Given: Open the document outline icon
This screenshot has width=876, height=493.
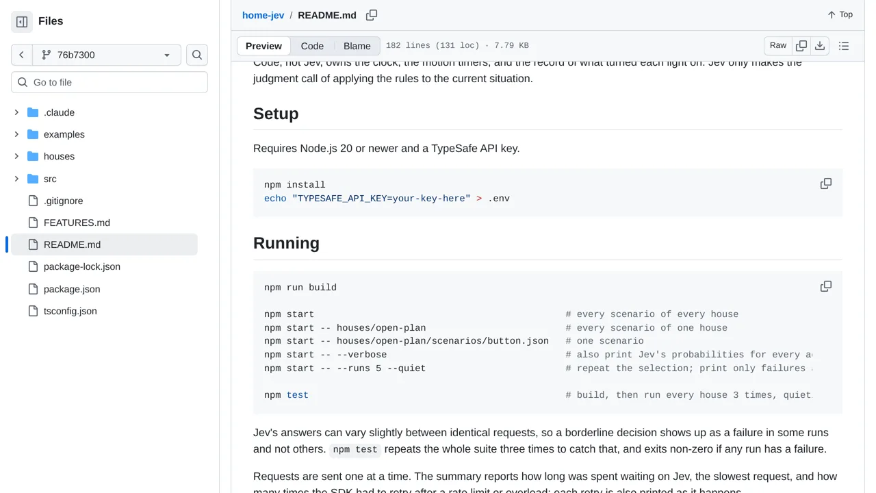Looking at the screenshot, I should coord(844,46).
